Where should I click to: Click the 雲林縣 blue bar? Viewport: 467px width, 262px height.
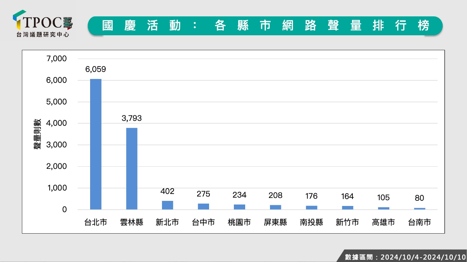tap(132, 168)
